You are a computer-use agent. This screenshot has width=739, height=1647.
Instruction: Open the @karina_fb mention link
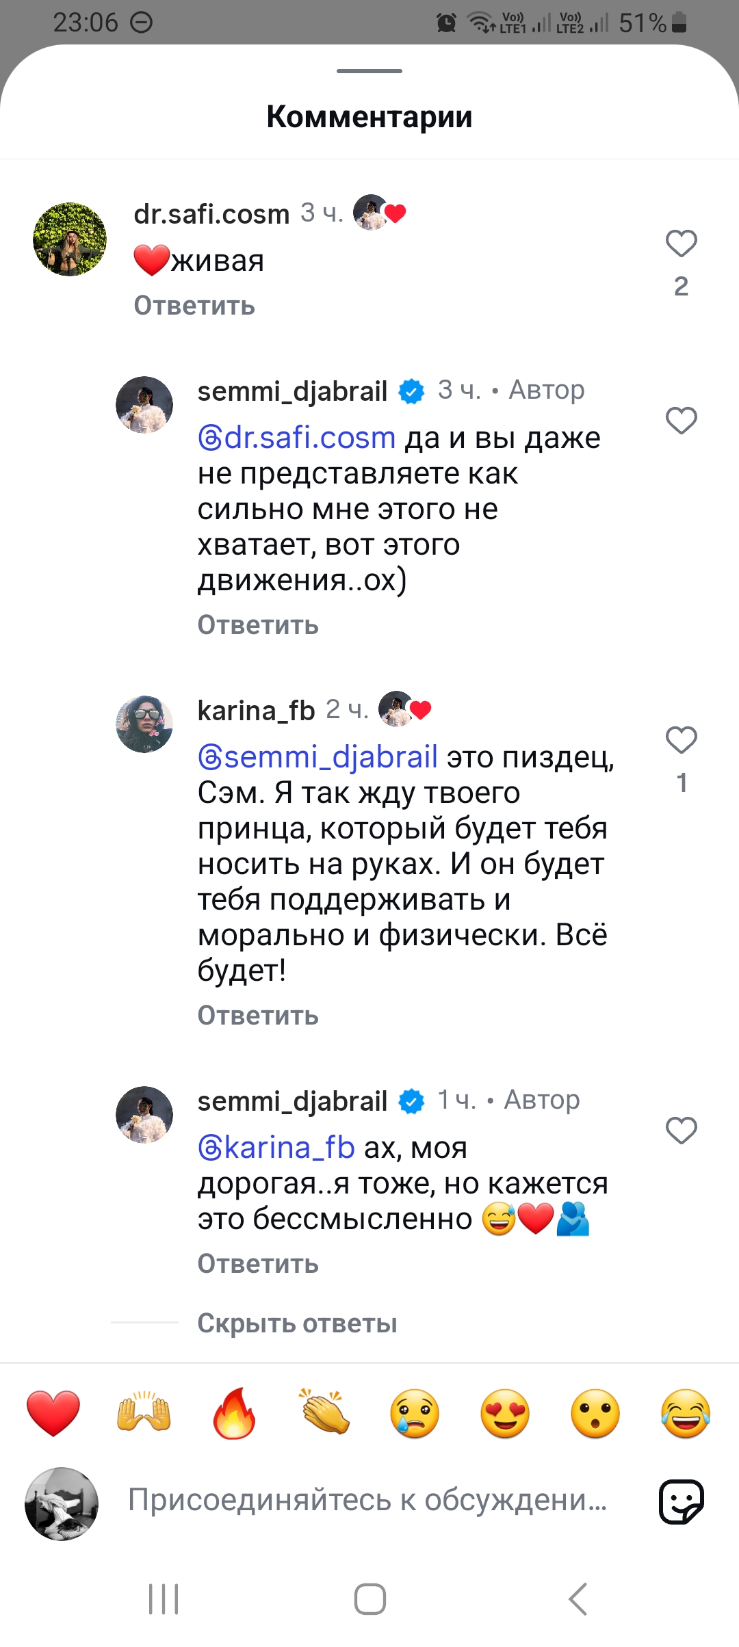276,1148
